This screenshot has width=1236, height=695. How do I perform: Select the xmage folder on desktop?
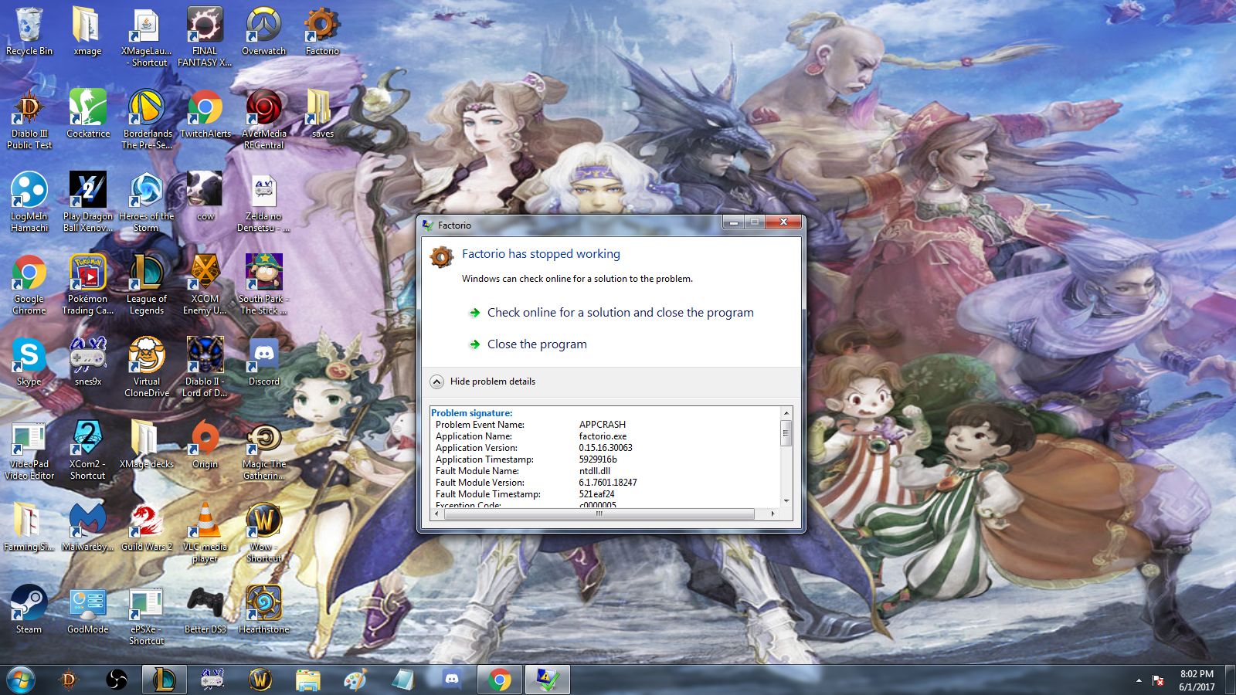tap(87, 31)
